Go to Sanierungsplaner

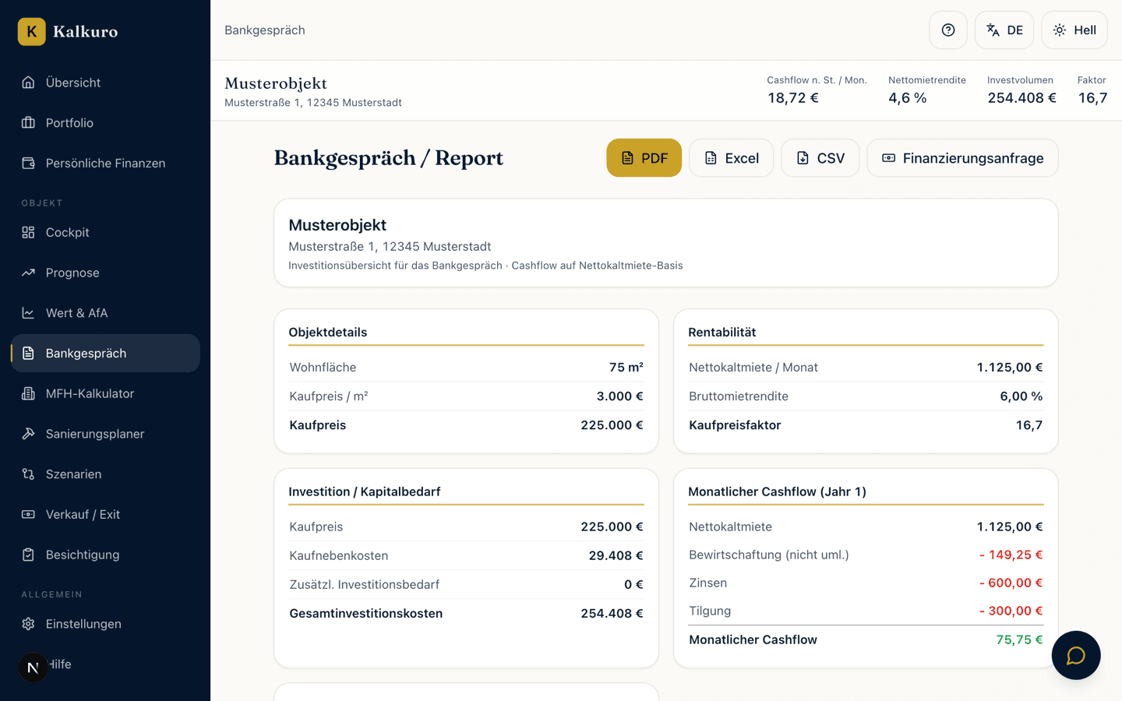[105, 434]
